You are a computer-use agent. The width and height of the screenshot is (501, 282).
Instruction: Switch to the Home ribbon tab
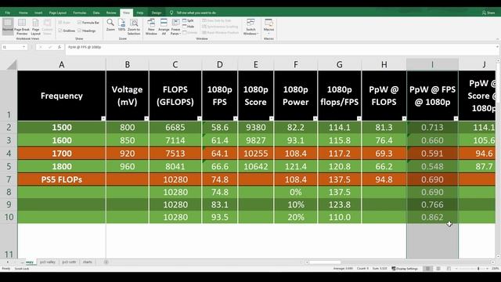(x=23, y=13)
